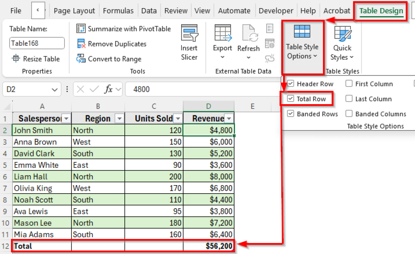Open the Developer ribbon tab
This screenshot has width=415, height=254.
[x=276, y=11]
